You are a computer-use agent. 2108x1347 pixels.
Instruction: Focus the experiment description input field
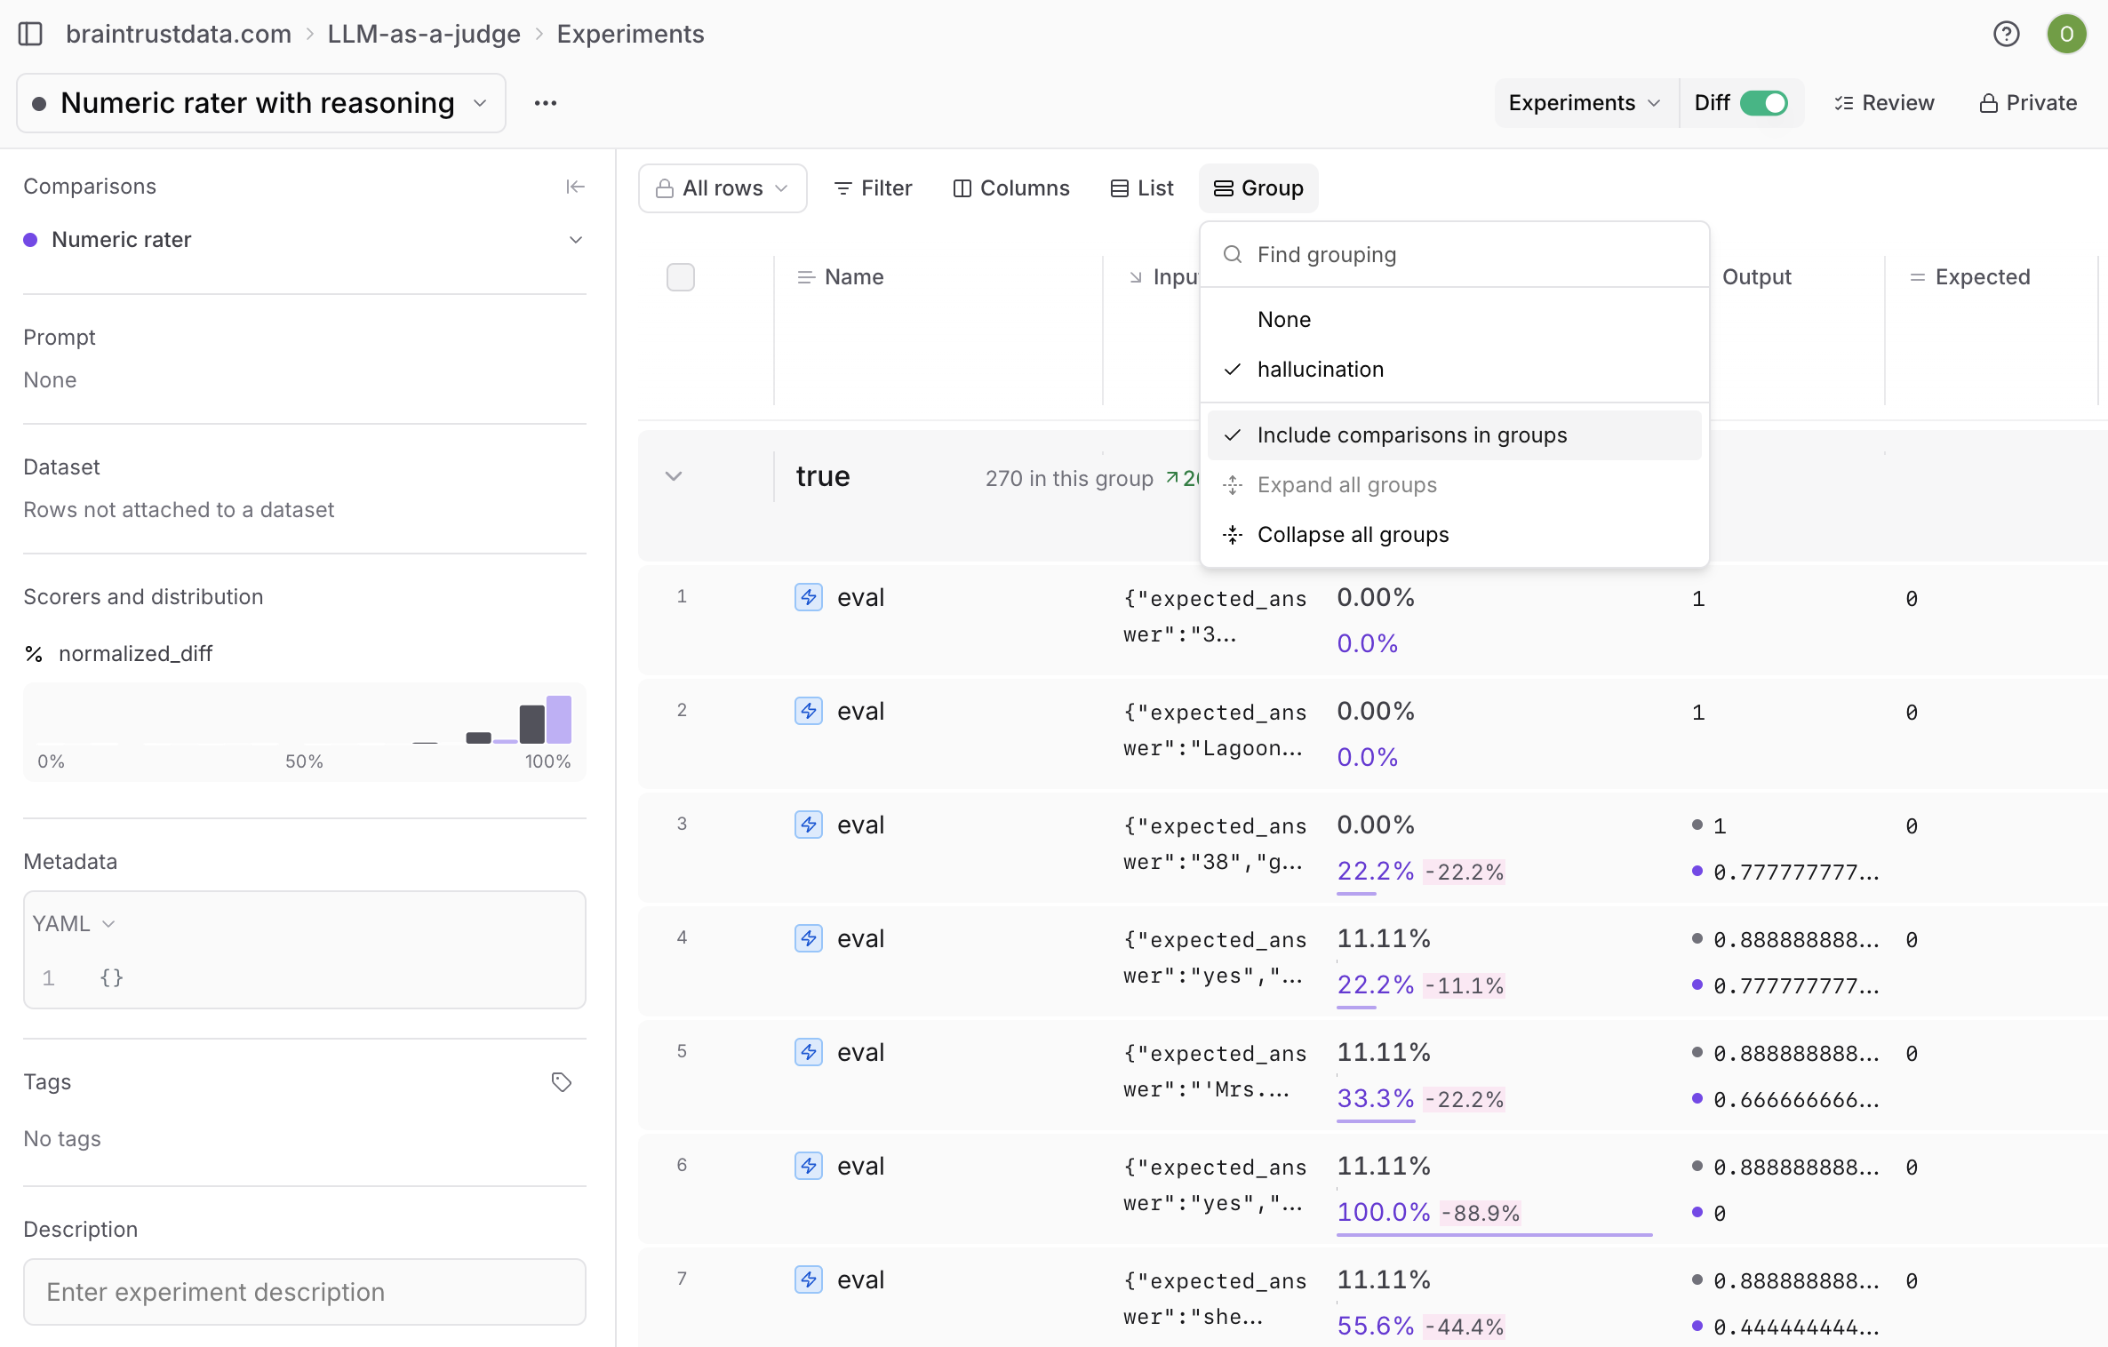tap(304, 1291)
